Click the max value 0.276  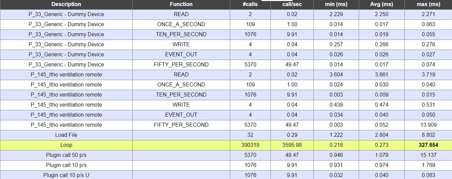(x=428, y=45)
